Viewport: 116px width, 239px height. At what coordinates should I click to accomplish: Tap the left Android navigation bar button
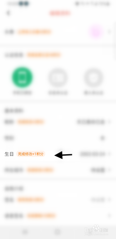point(25,232)
